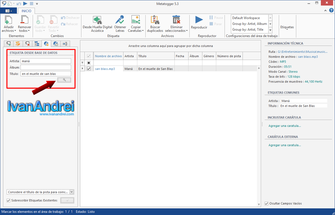Click the play icon in quick access toolbar
The height and width of the screenshot is (215, 335).
(25, 4)
